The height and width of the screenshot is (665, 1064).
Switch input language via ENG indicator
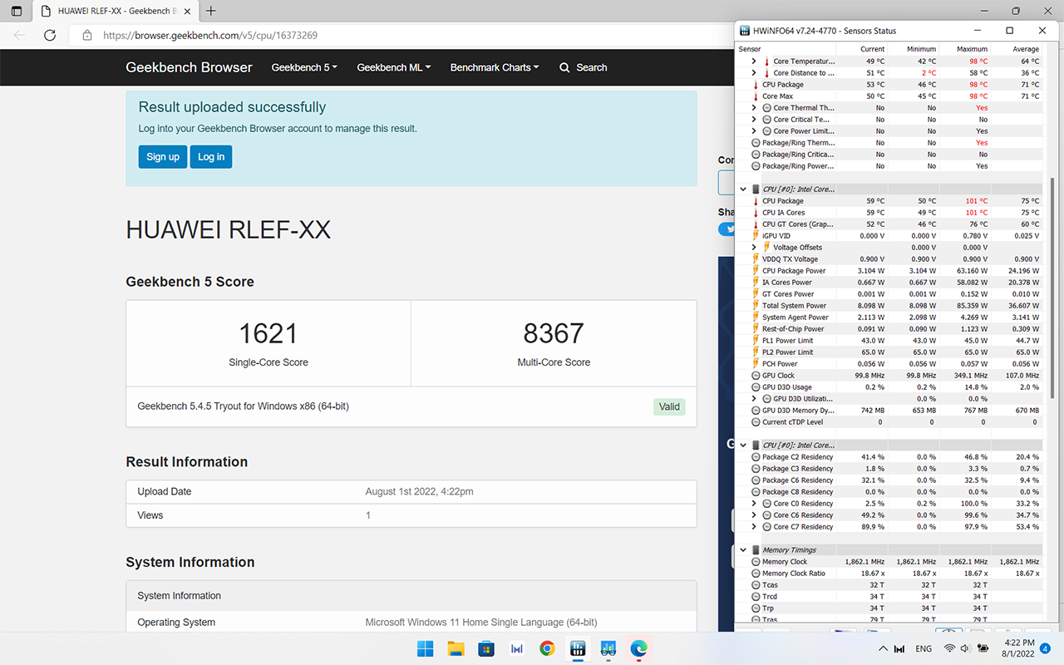(x=924, y=648)
